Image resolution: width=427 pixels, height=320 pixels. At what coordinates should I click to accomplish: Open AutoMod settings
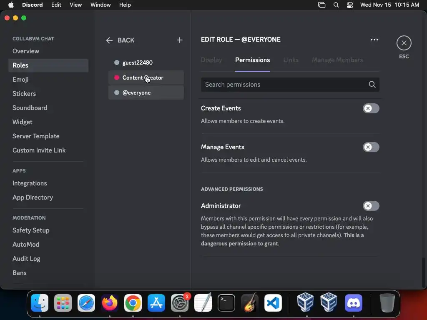(x=48, y=244)
